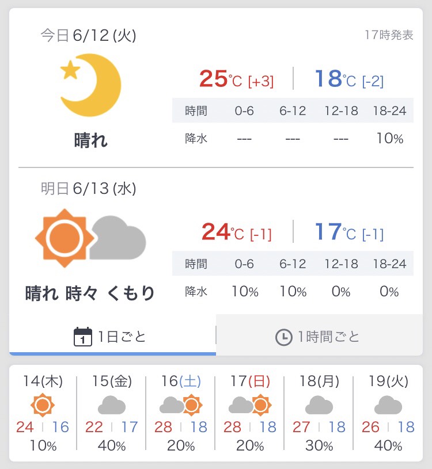This screenshot has width=432, height=469.
Task: Click the 17時発表 announcement time label
Action: (x=389, y=35)
